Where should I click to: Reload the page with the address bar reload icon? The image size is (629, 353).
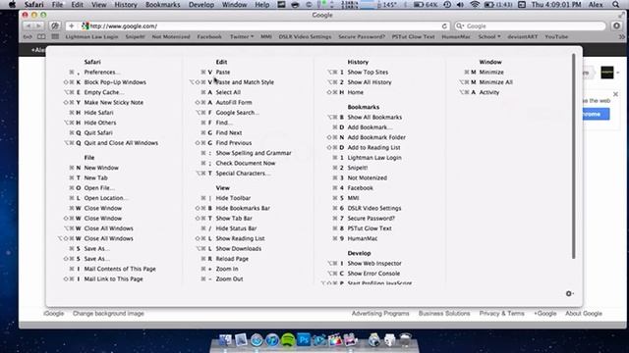(x=444, y=26)
